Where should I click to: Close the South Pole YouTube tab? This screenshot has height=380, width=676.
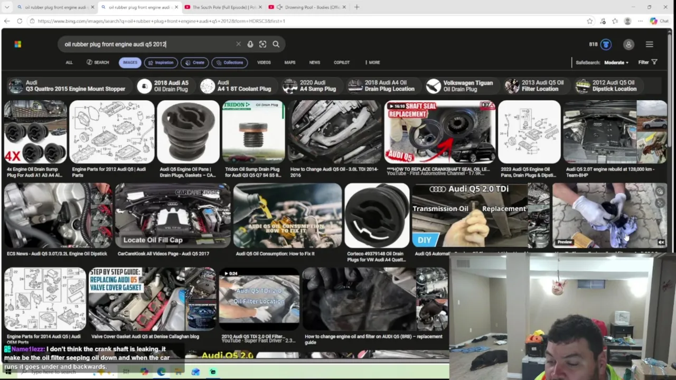pos(260,7)
